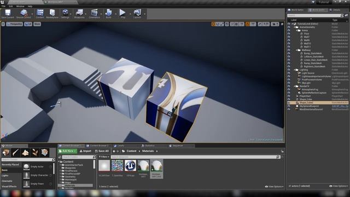Toggle visibility eye for AtmosphericFog
350x197 pixels.
point(289,90)
